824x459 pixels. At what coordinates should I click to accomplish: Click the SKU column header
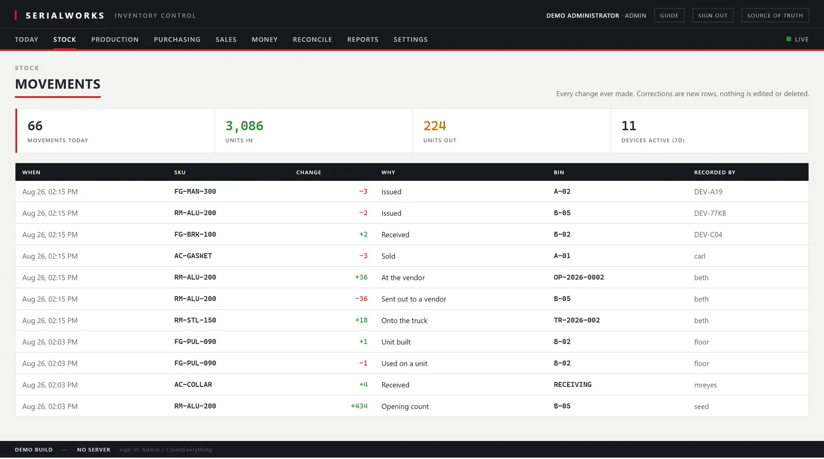click(180, 172)
